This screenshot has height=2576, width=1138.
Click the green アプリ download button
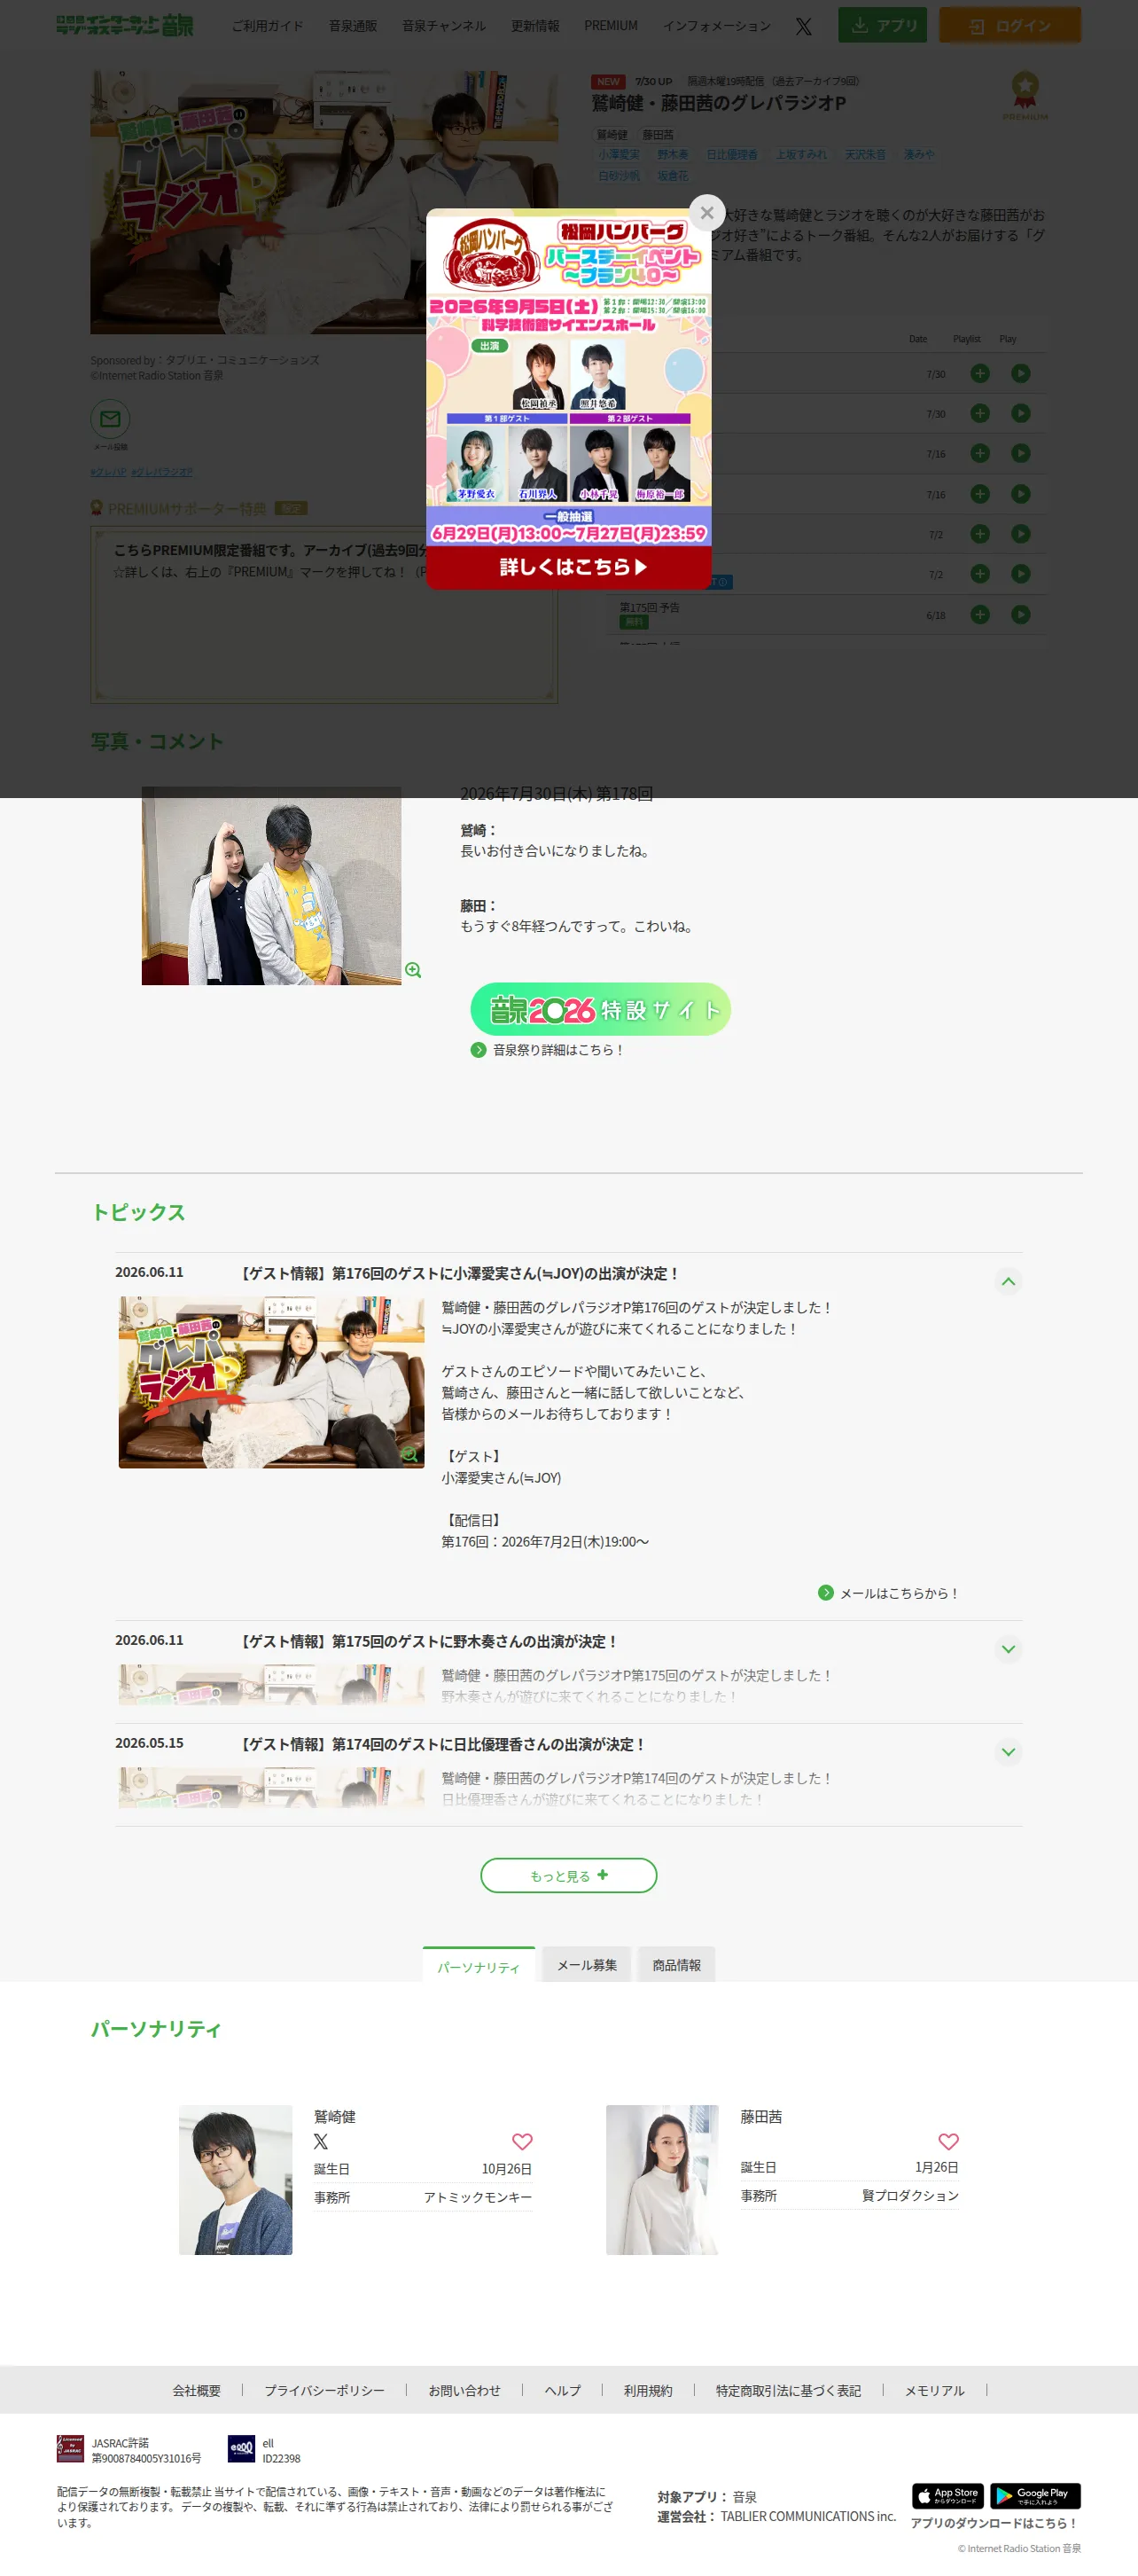click(x=884, y=25)
